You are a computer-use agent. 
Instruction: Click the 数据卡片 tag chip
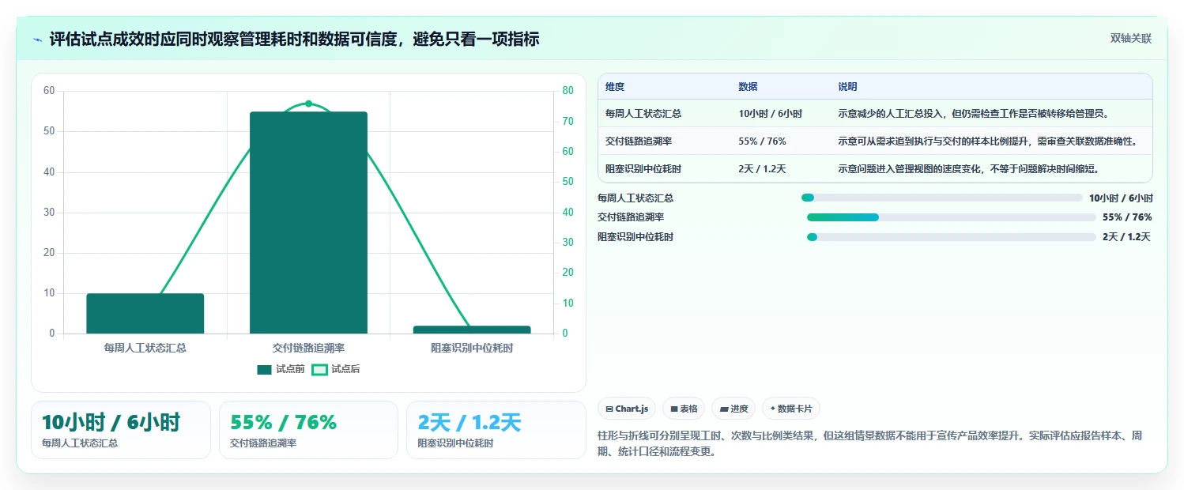click(791, 409)
